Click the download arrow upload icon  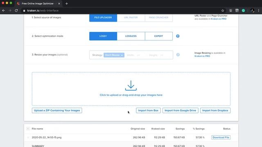131,85
